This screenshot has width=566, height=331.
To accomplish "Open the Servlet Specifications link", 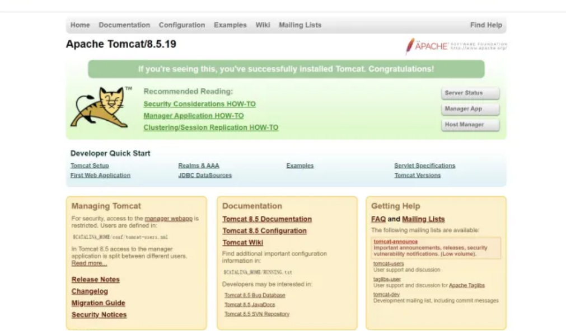I will click(x=425, y=165).
